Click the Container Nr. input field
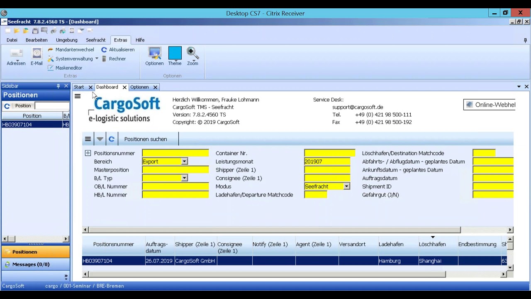This screenshot has width=531, height=299. click(x=330, y=153)
